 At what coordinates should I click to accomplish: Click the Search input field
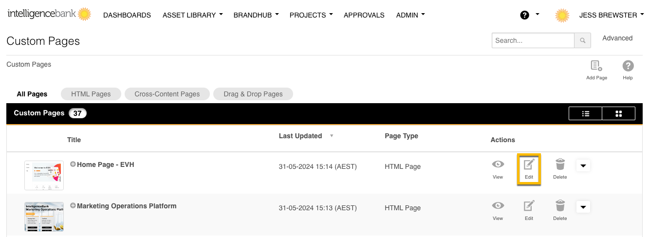[533, 41]
